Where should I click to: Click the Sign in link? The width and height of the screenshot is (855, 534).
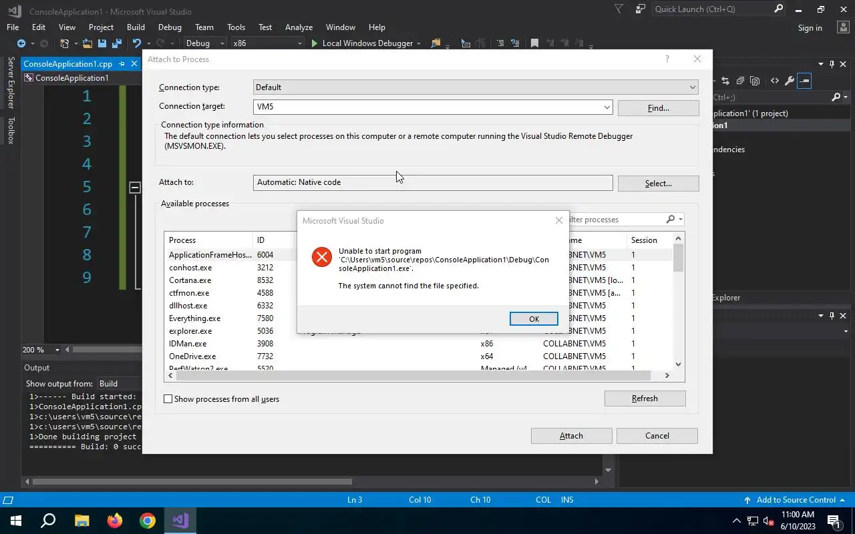point(810,28)
